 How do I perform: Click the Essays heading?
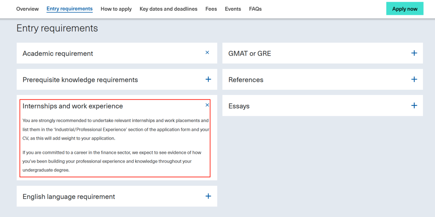pos(239,106)
